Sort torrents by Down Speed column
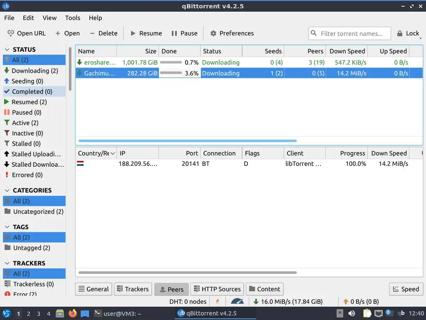This screenshot has height=320, width=426. coord(347,51)
